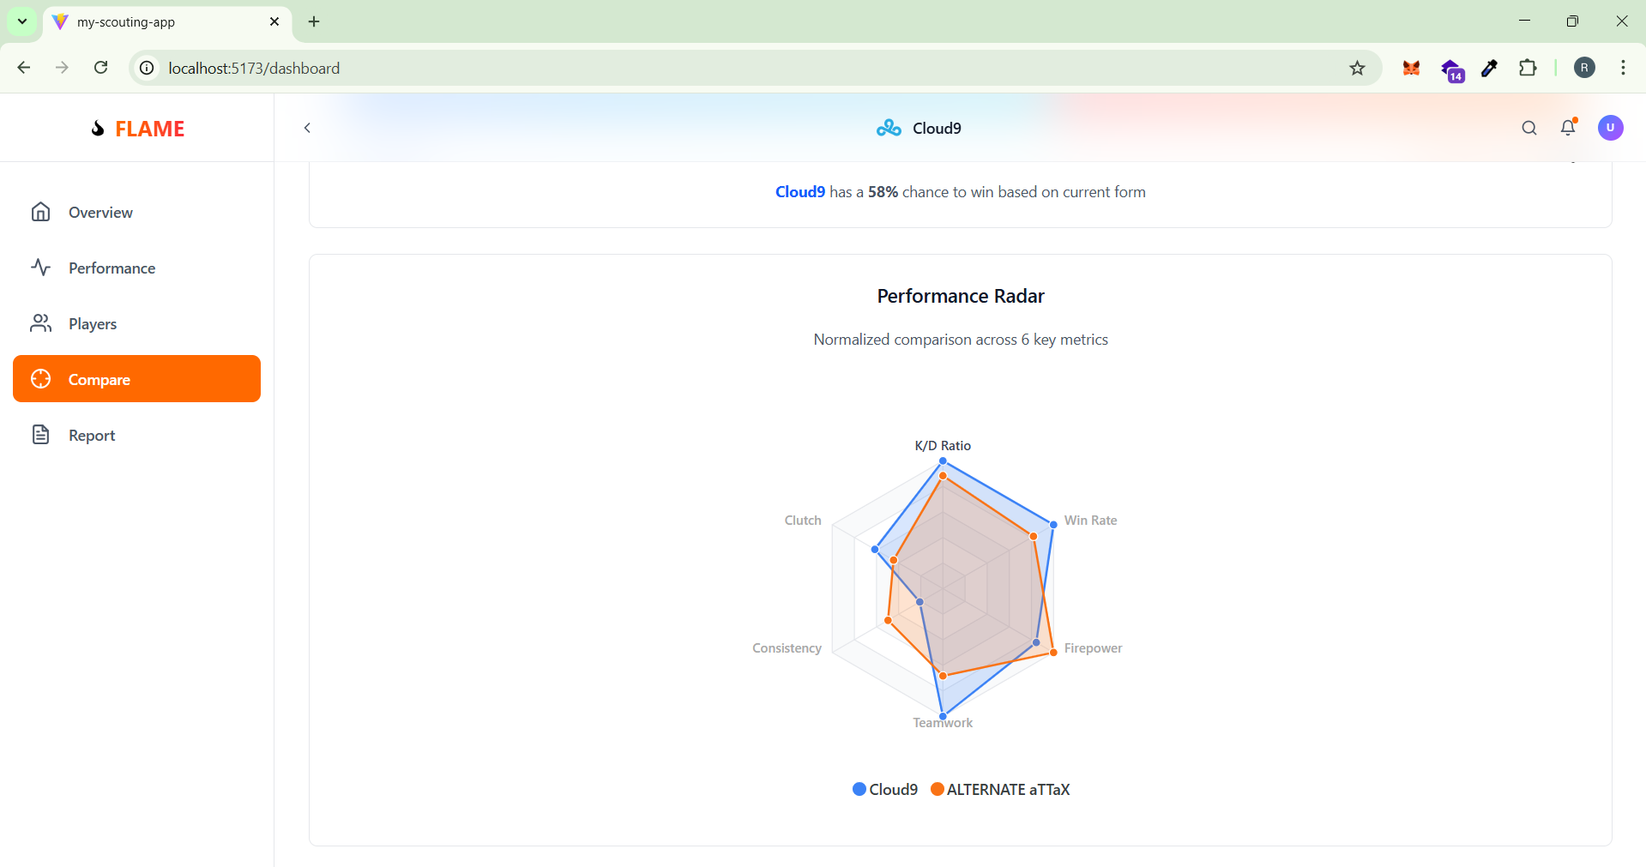Open search with the magnifier icon
Viewport: 1646px width, 867px height.
click(x=1528, y=128)
